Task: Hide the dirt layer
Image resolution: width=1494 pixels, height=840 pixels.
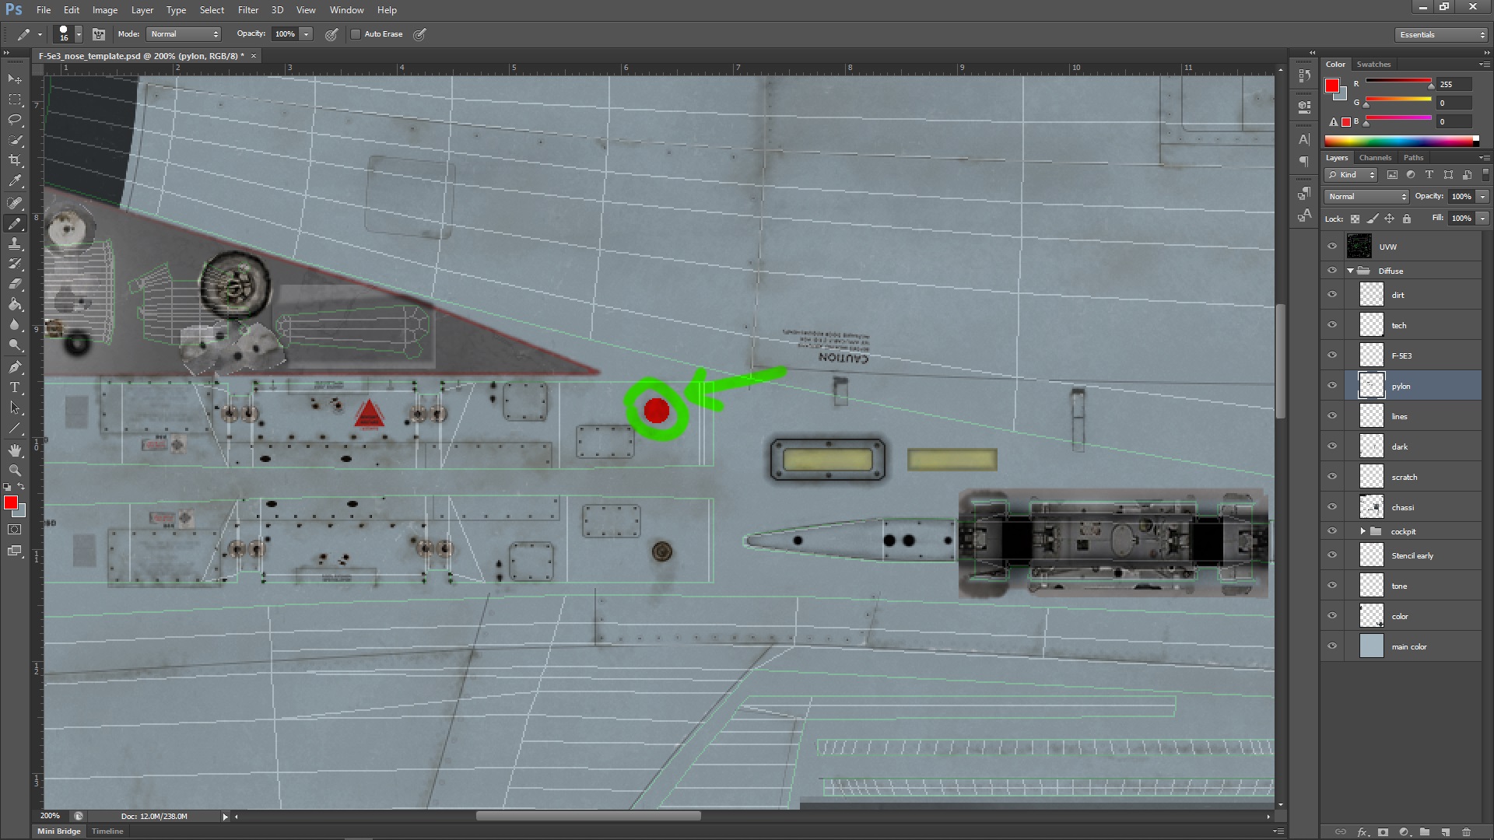Action: pyautogui.click(x=1332, y=295)
